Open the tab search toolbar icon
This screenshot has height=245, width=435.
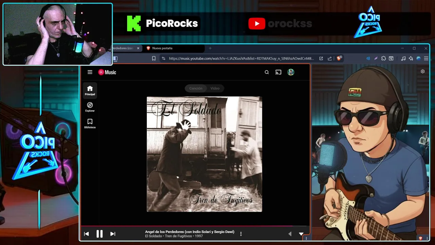(x=391, y=59)
